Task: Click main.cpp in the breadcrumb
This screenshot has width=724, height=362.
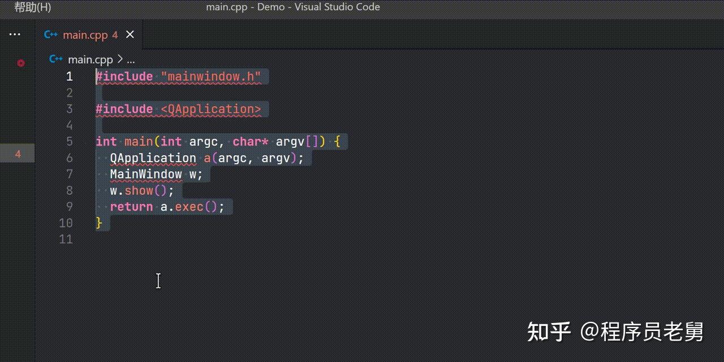Action: (90, 59)
